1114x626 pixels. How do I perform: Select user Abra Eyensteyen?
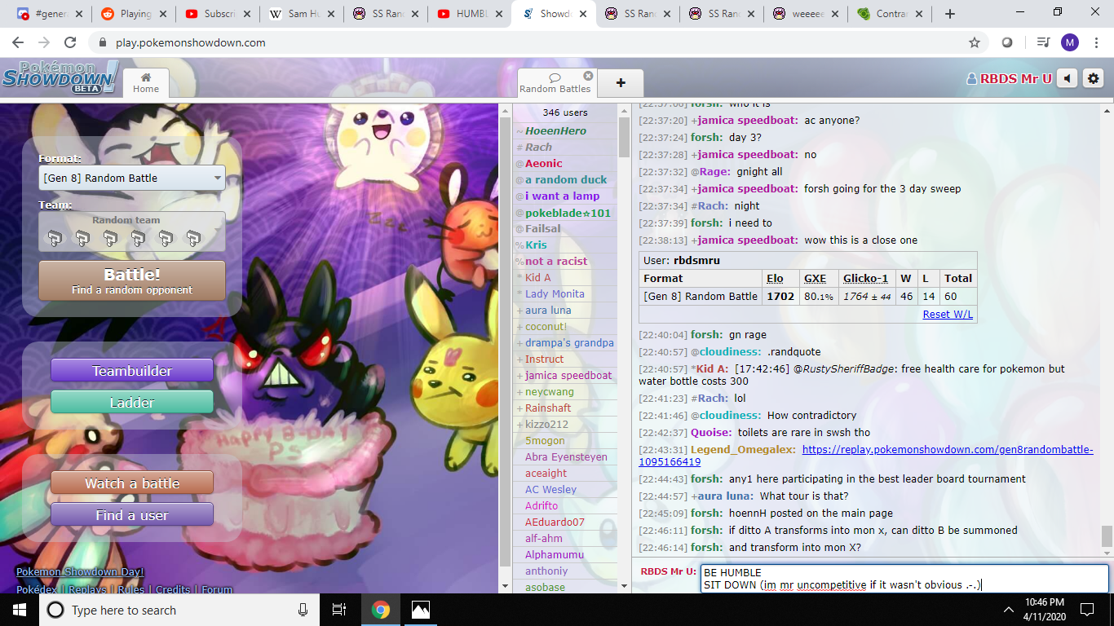pyautogui.click(x=566, y=456)
